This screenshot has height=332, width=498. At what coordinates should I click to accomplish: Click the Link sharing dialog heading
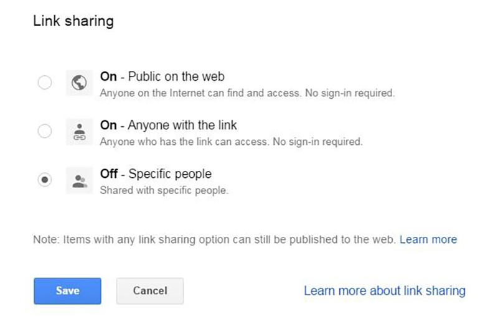point(73,21)
